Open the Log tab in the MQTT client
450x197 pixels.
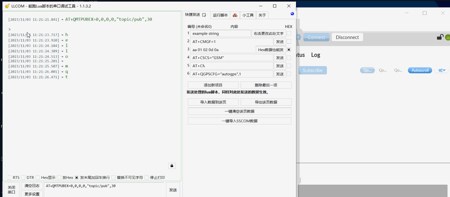point(315,55)
